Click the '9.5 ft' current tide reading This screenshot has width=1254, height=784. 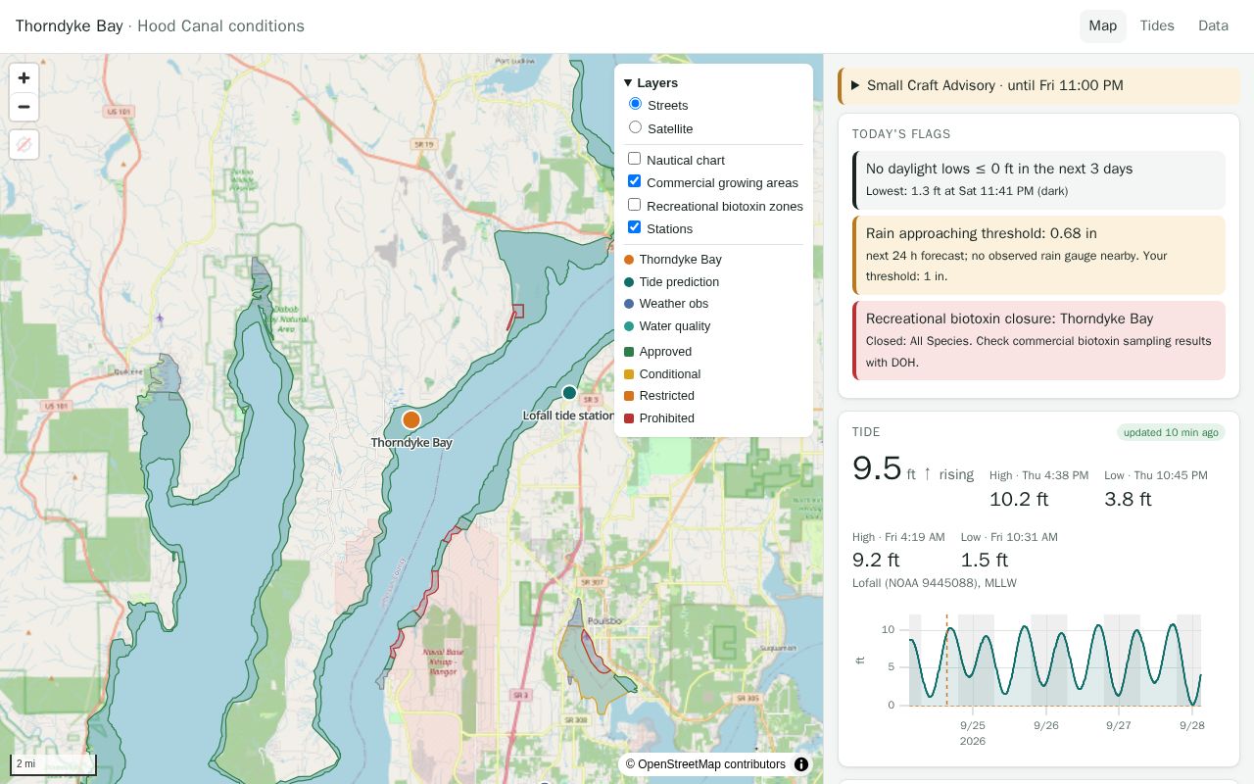coord(886,468)
